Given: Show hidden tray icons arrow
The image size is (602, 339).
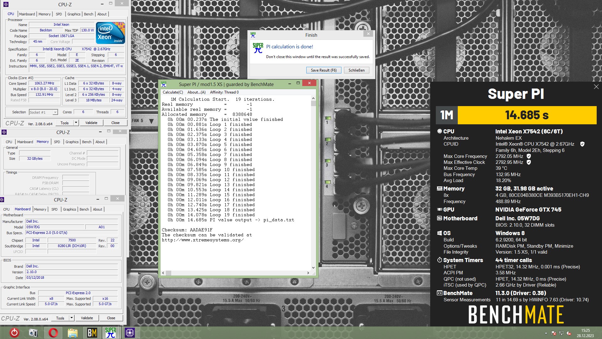Looking at the screenshot, I should point(546,333).
